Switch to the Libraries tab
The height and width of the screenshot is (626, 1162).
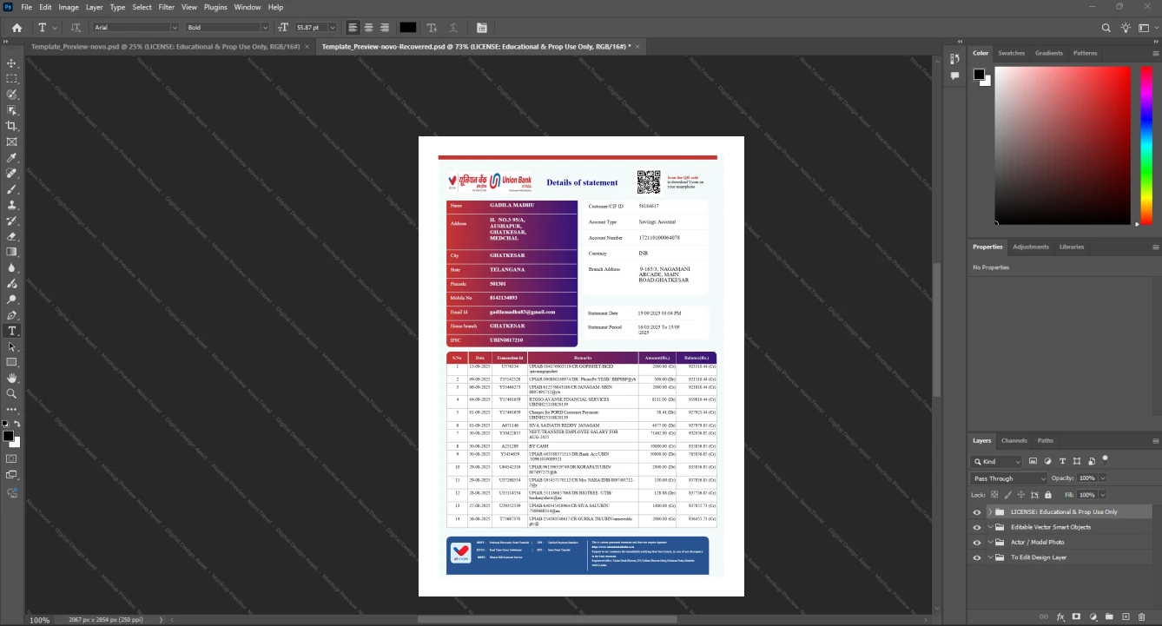click(1072, 247)
